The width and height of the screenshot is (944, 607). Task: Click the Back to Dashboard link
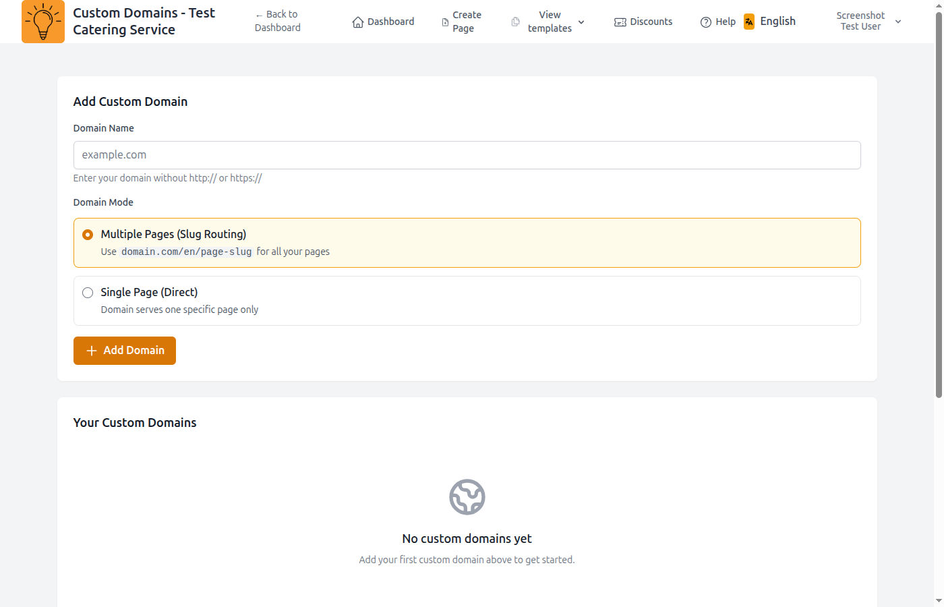278,21
